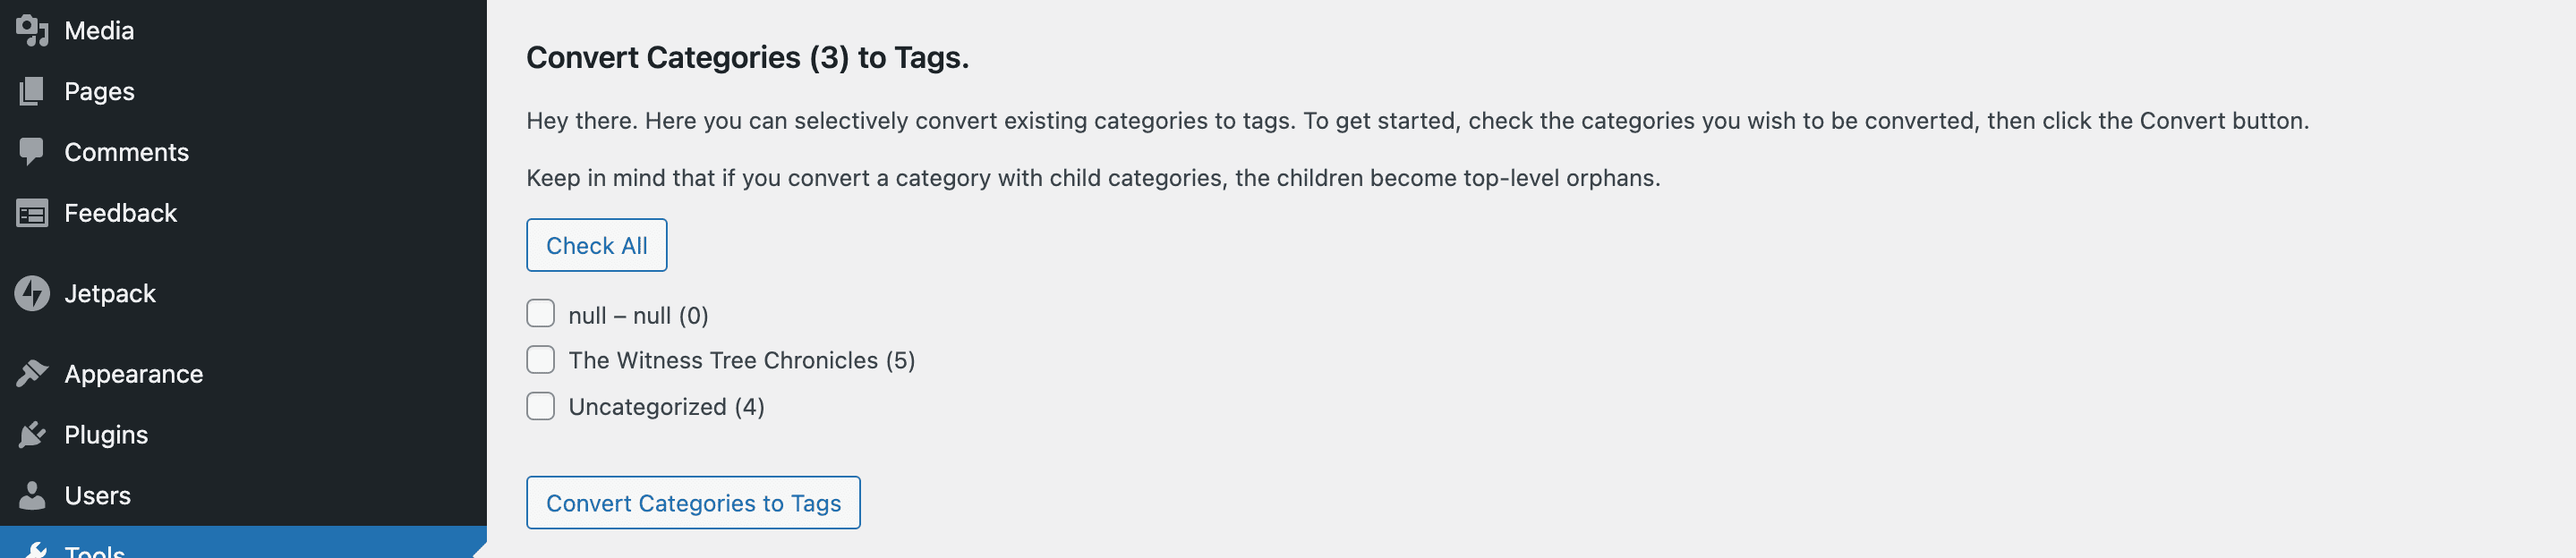
Task: Click the Pages stacked-sheets icon
Action: (32, 92)
